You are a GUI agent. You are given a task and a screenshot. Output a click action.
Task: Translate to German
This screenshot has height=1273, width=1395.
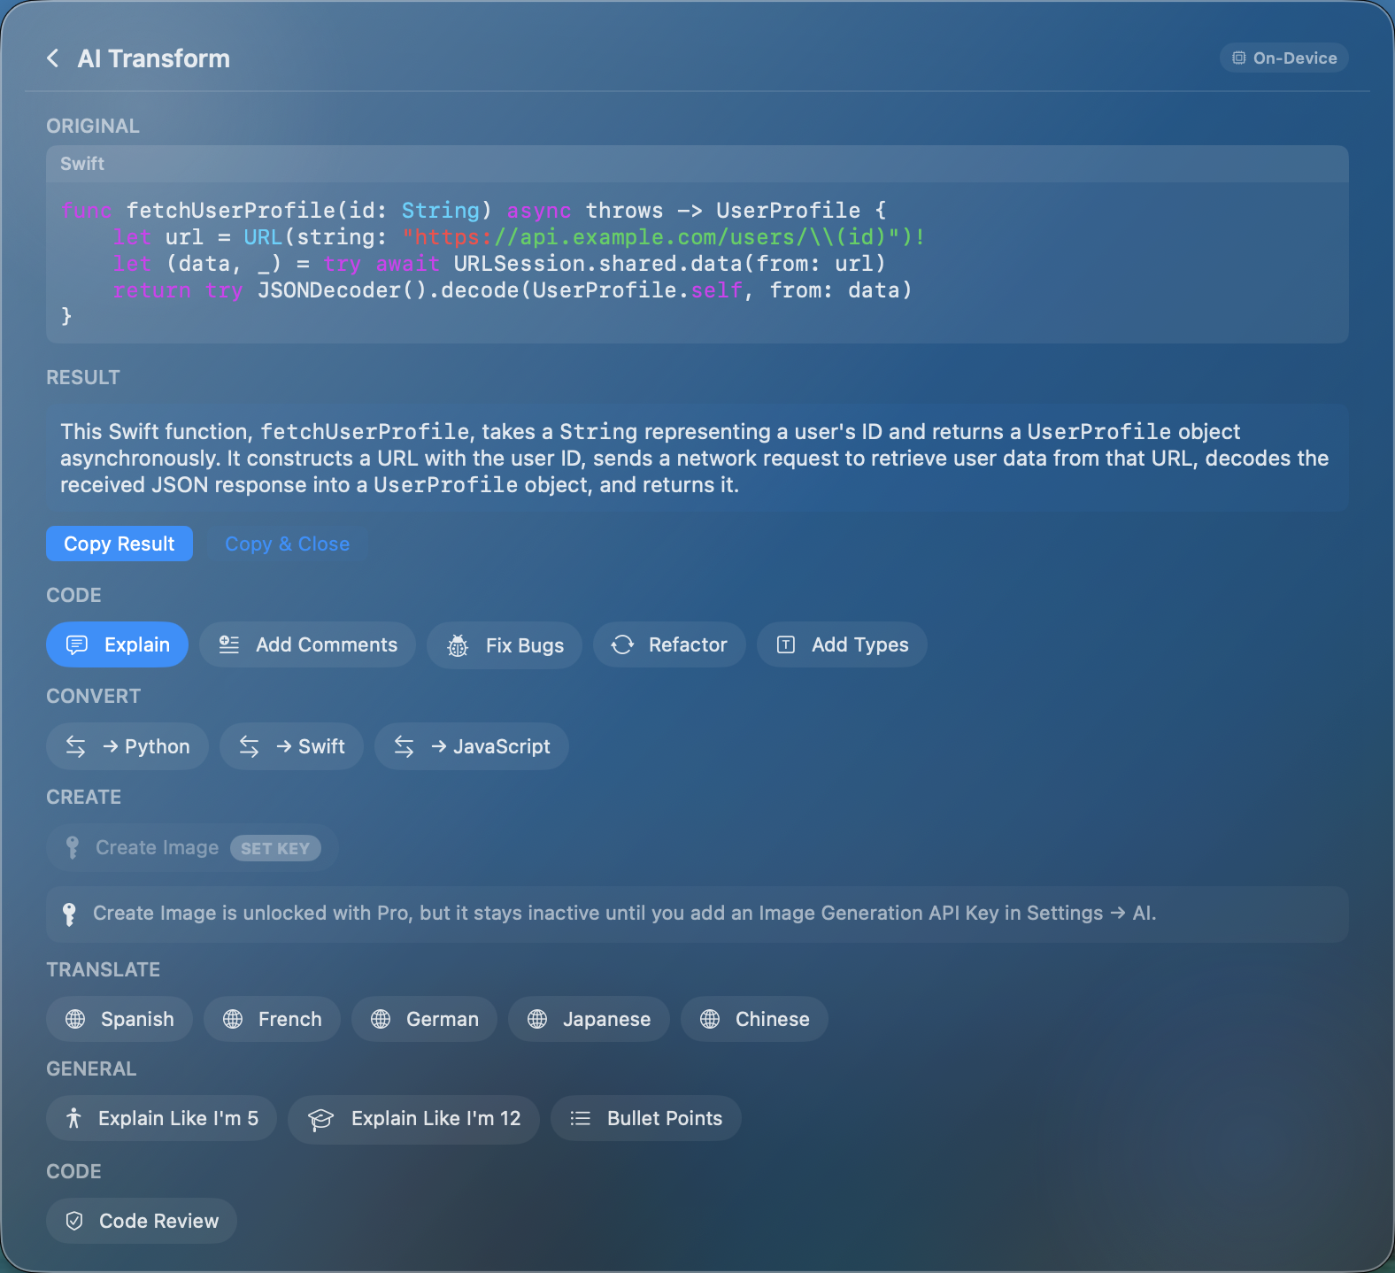tap(424, 1019)
